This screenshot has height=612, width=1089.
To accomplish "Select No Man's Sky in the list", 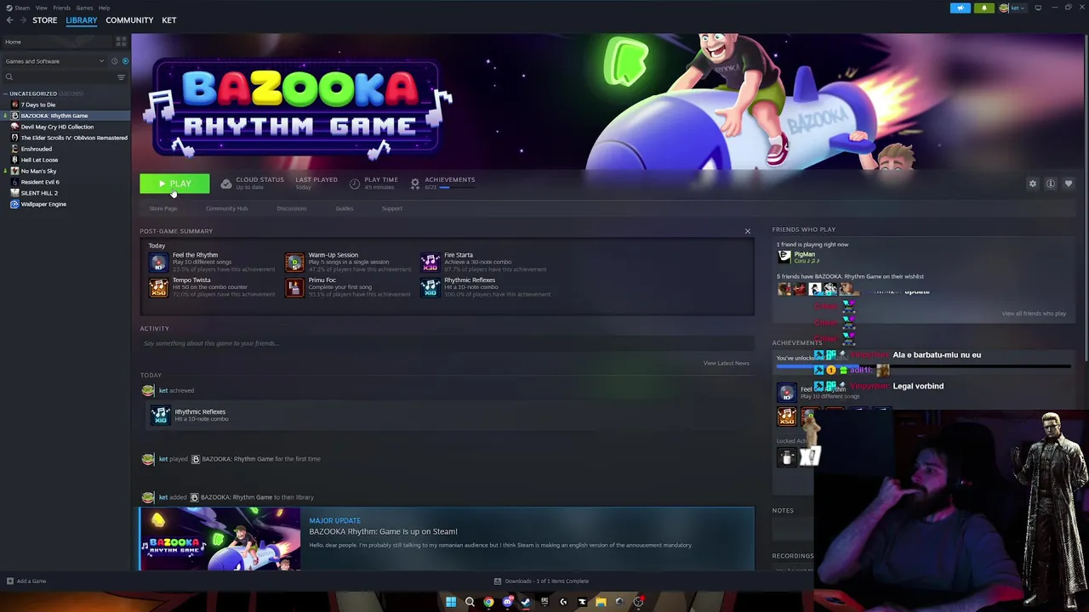I will [38, 171].
